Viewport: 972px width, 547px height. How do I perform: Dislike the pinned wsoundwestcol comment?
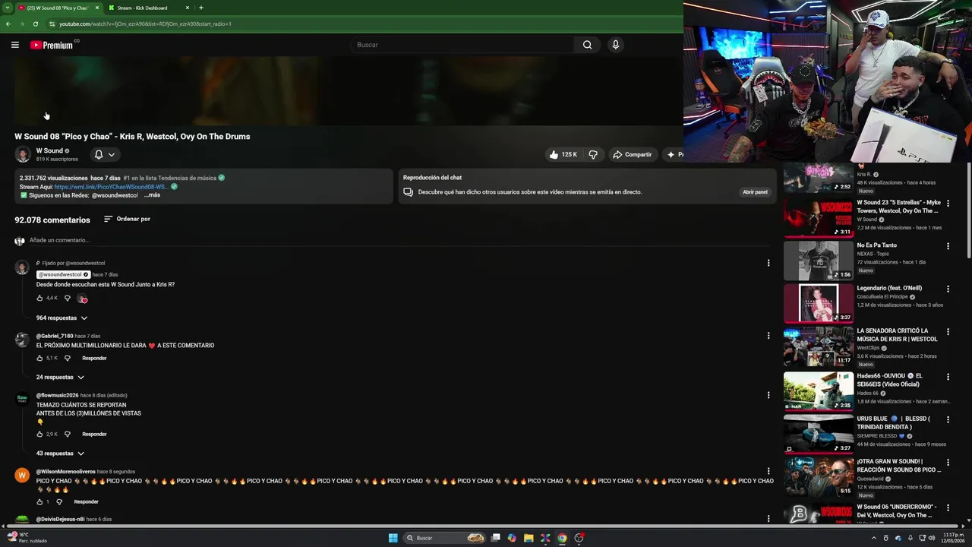67,298
